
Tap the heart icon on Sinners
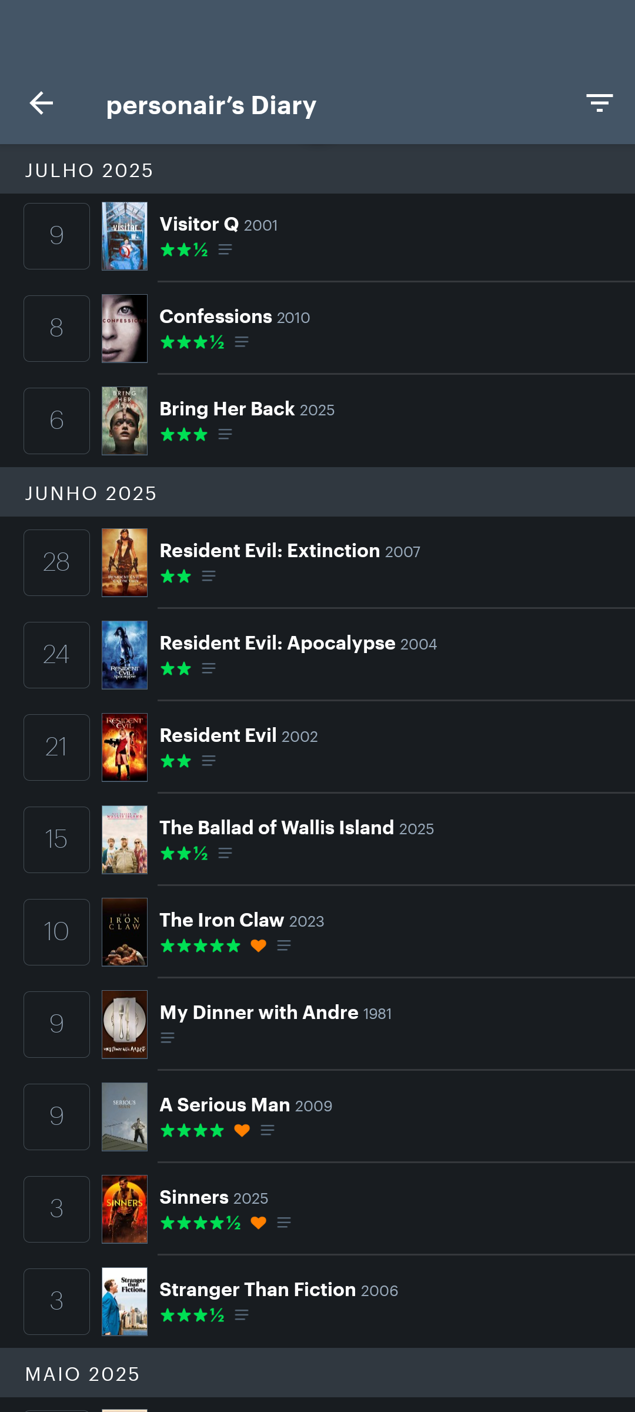259,1223
